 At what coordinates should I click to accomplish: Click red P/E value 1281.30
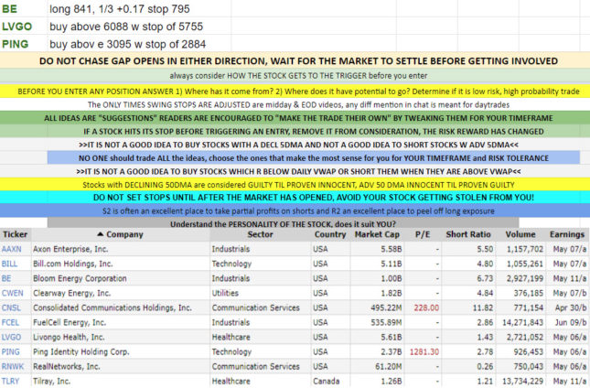click(x=424, y=352)
